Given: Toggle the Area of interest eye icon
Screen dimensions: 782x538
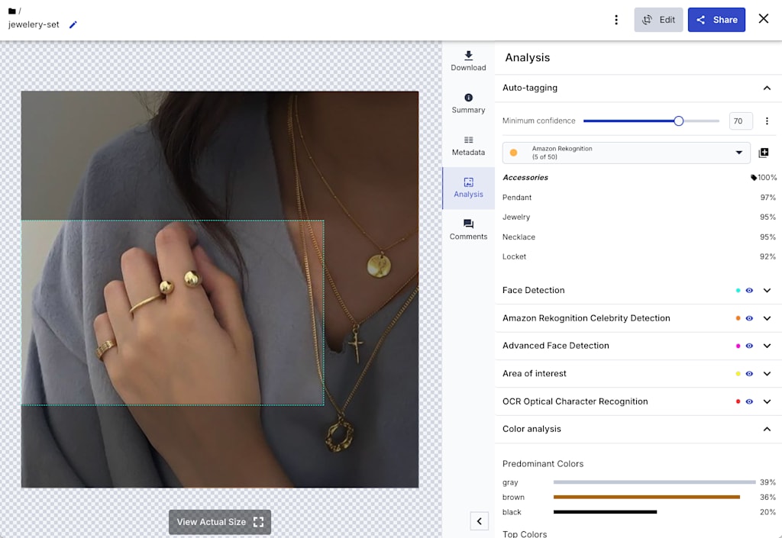Looking at the screenshot, I should (x=749, y=374).
